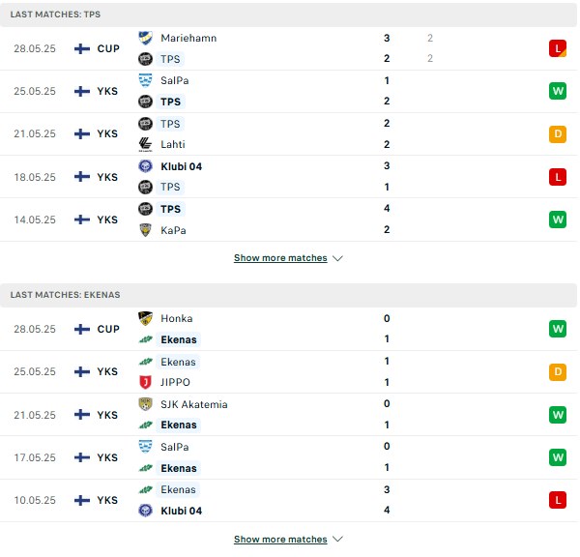Click the green W badge for the Honka vs Ekenas match
The width and height of the screenshot is (580, 557).
[558, 329]
